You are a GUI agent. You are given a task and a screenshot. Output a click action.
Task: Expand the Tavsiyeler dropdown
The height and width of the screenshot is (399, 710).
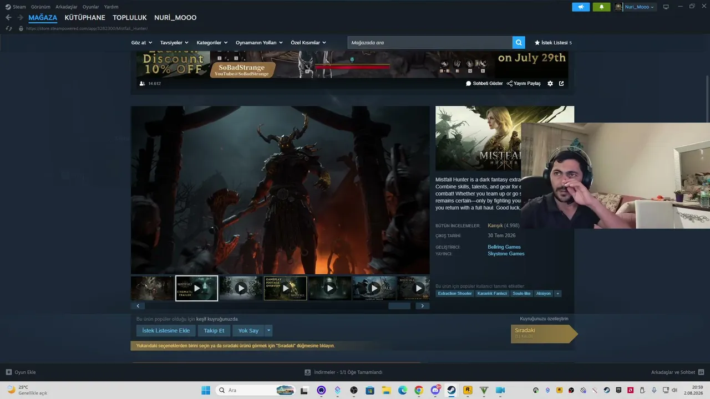pyautogui.click(x=174, y=43)
